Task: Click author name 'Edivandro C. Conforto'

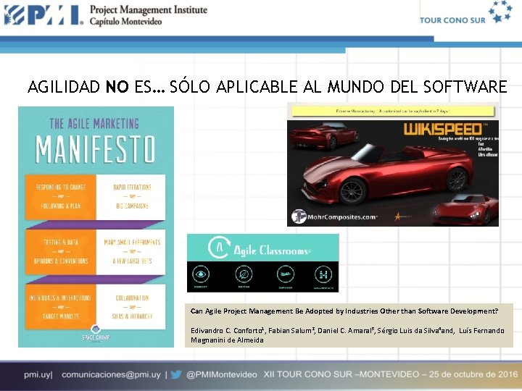Action: coord(228,330)
